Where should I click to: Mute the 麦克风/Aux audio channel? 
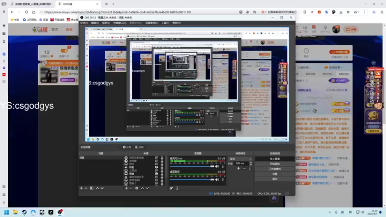[x=217, y=166]
